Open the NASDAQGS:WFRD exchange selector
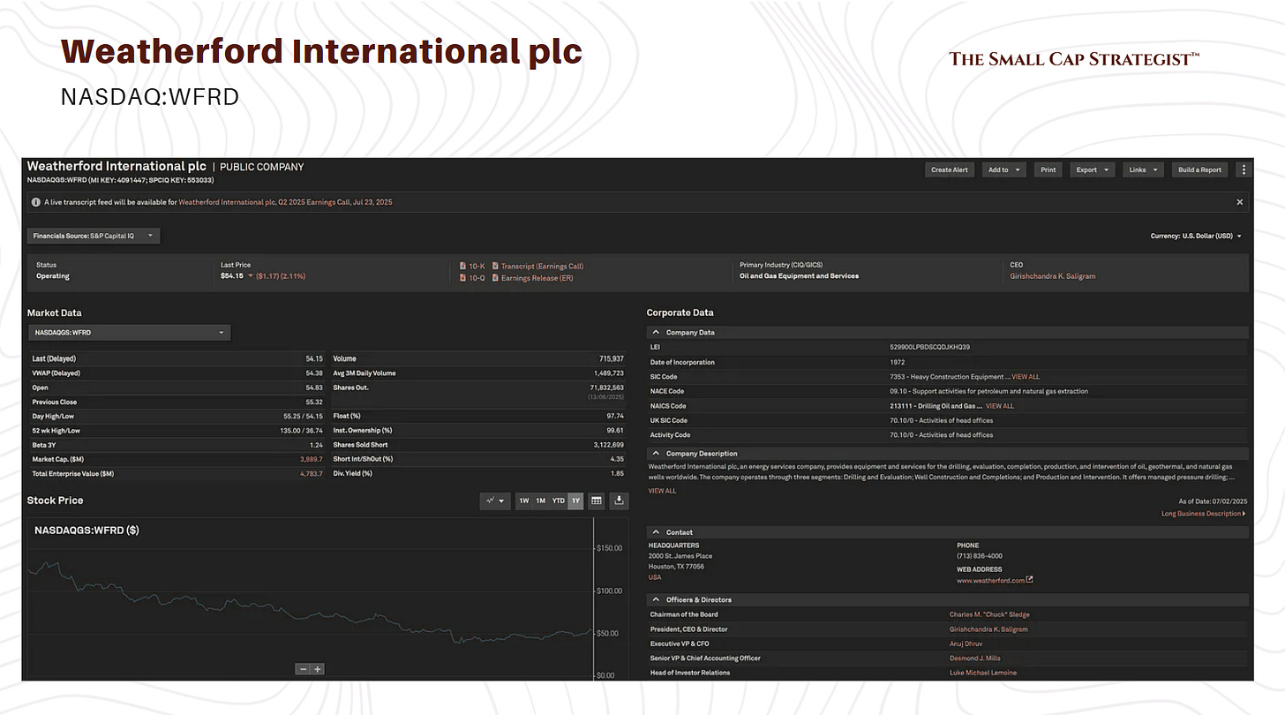 point(129,333)
